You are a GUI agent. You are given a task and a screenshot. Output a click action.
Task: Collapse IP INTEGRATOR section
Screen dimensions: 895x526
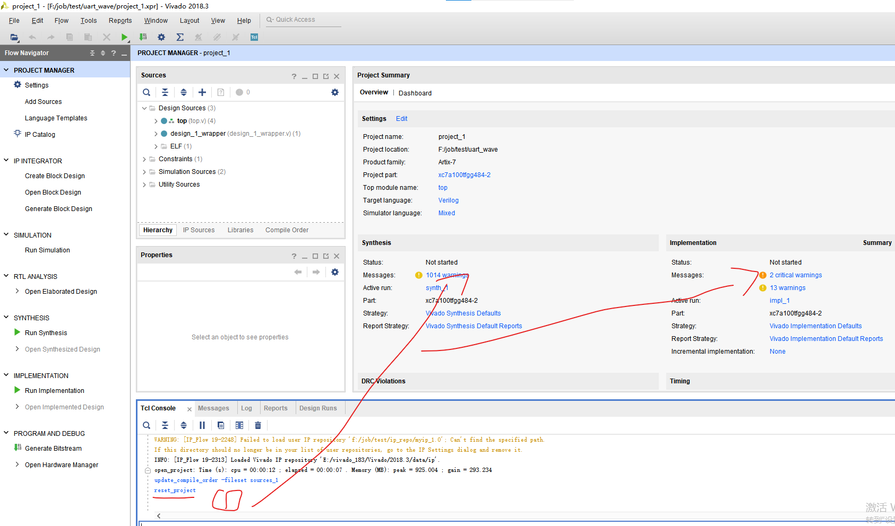click(6, 160)
